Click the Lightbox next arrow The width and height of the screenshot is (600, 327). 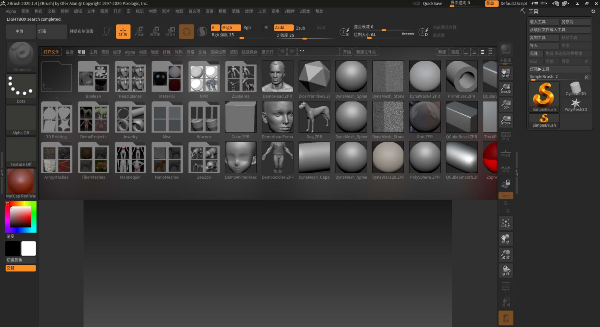(292, 52)
